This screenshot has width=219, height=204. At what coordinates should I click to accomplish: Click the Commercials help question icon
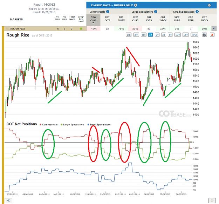108,12
